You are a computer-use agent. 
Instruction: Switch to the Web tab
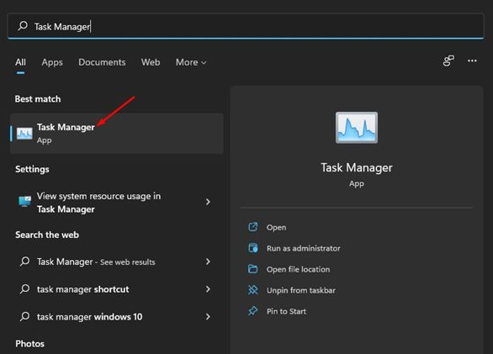(151, 62)
